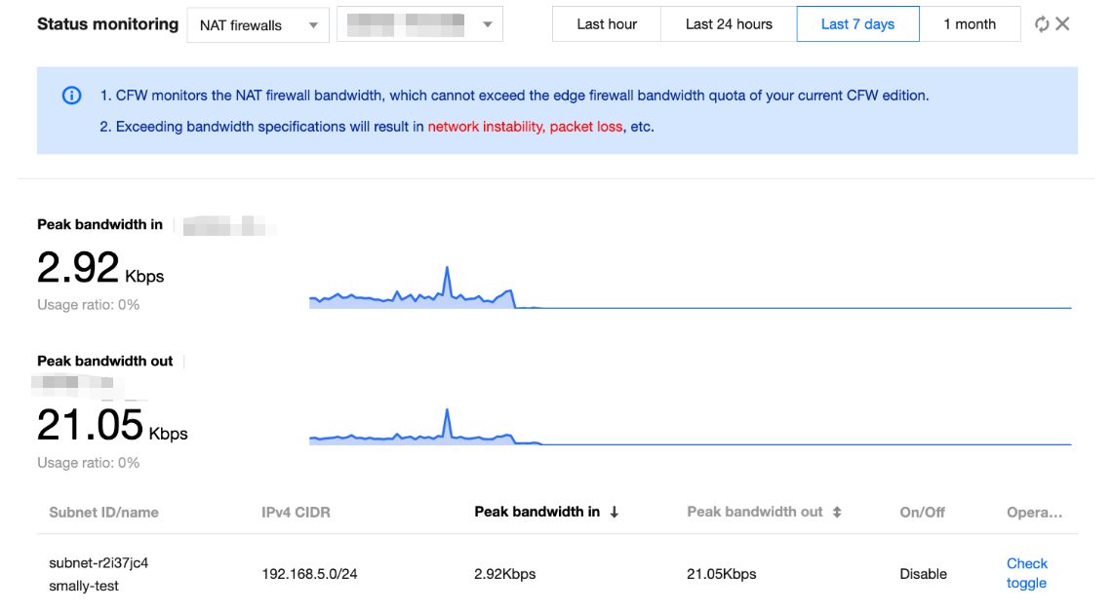Click the blue info icon in notice
This screenshot has width=1113, height=612.
[71, 96]
